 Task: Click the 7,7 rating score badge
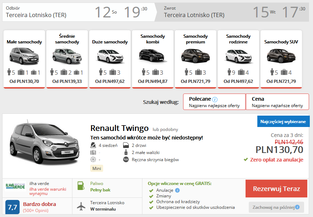[12, 207]
